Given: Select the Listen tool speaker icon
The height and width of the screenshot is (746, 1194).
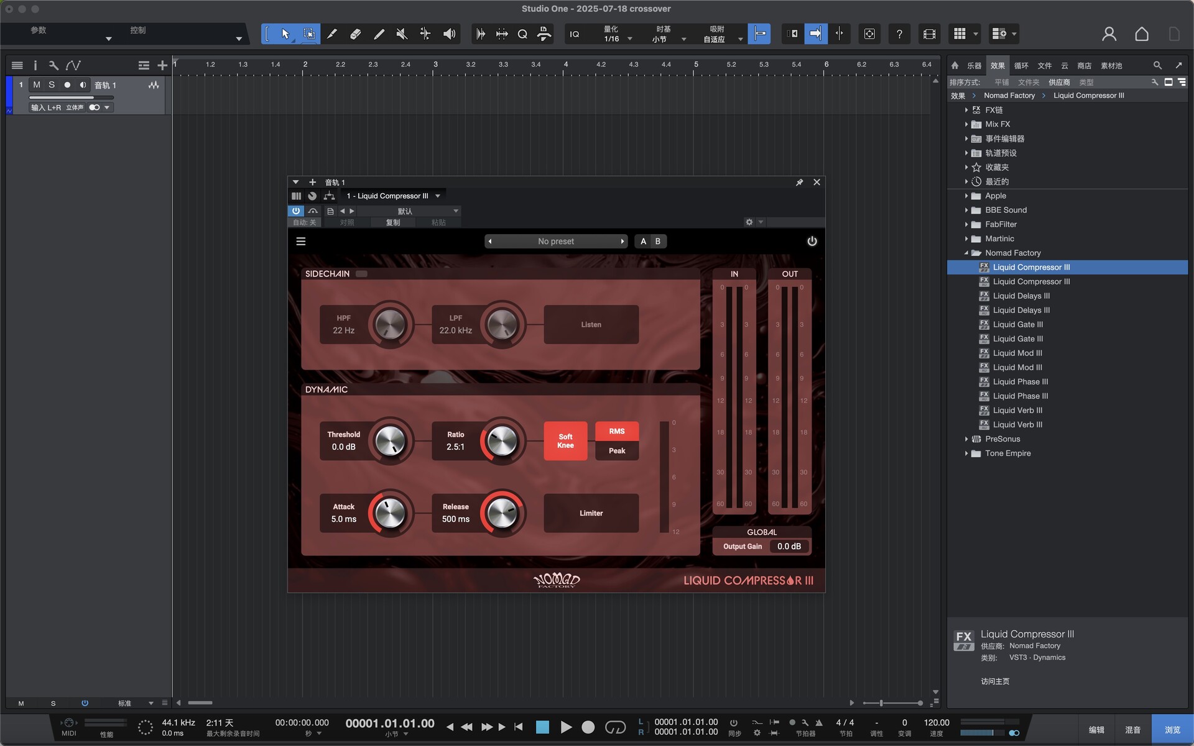Looking at the screenshot, I should coord(449,34).
